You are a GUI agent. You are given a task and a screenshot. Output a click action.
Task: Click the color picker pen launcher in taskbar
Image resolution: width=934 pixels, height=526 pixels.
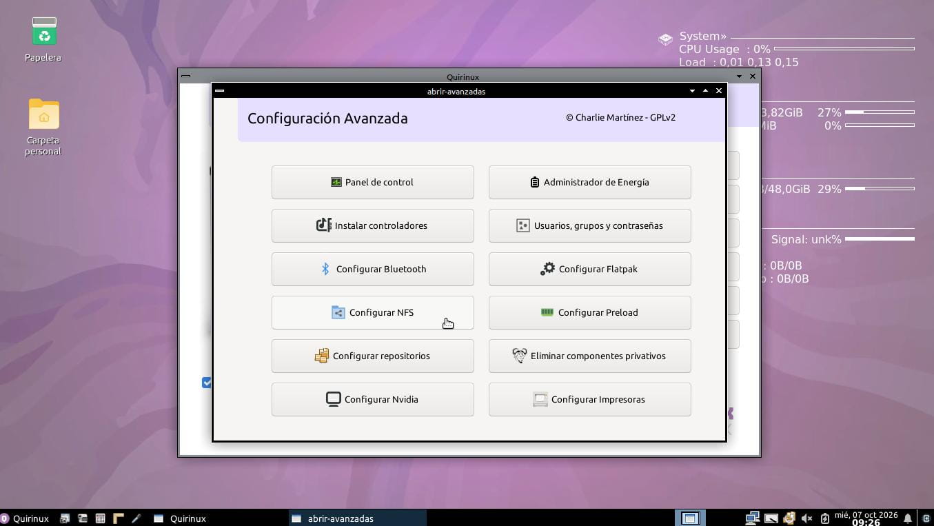click(x=136, y=518)
